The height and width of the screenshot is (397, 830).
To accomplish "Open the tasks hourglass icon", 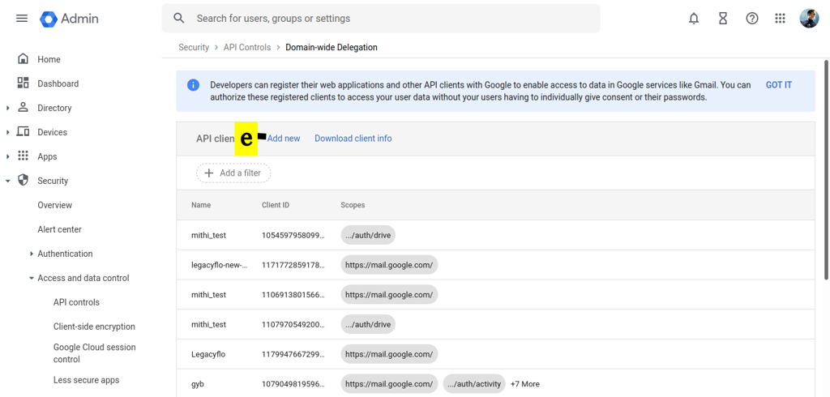I will 723,18.
